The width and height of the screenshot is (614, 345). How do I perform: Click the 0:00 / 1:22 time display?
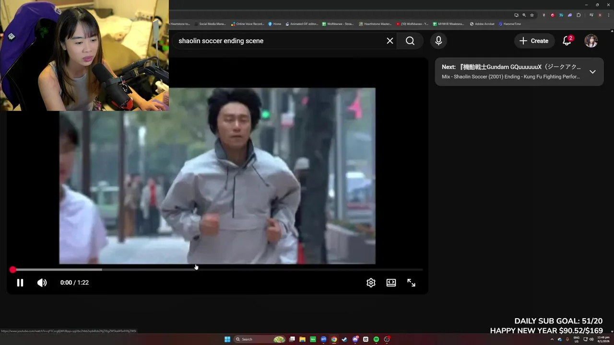click(x=74, y=283)
